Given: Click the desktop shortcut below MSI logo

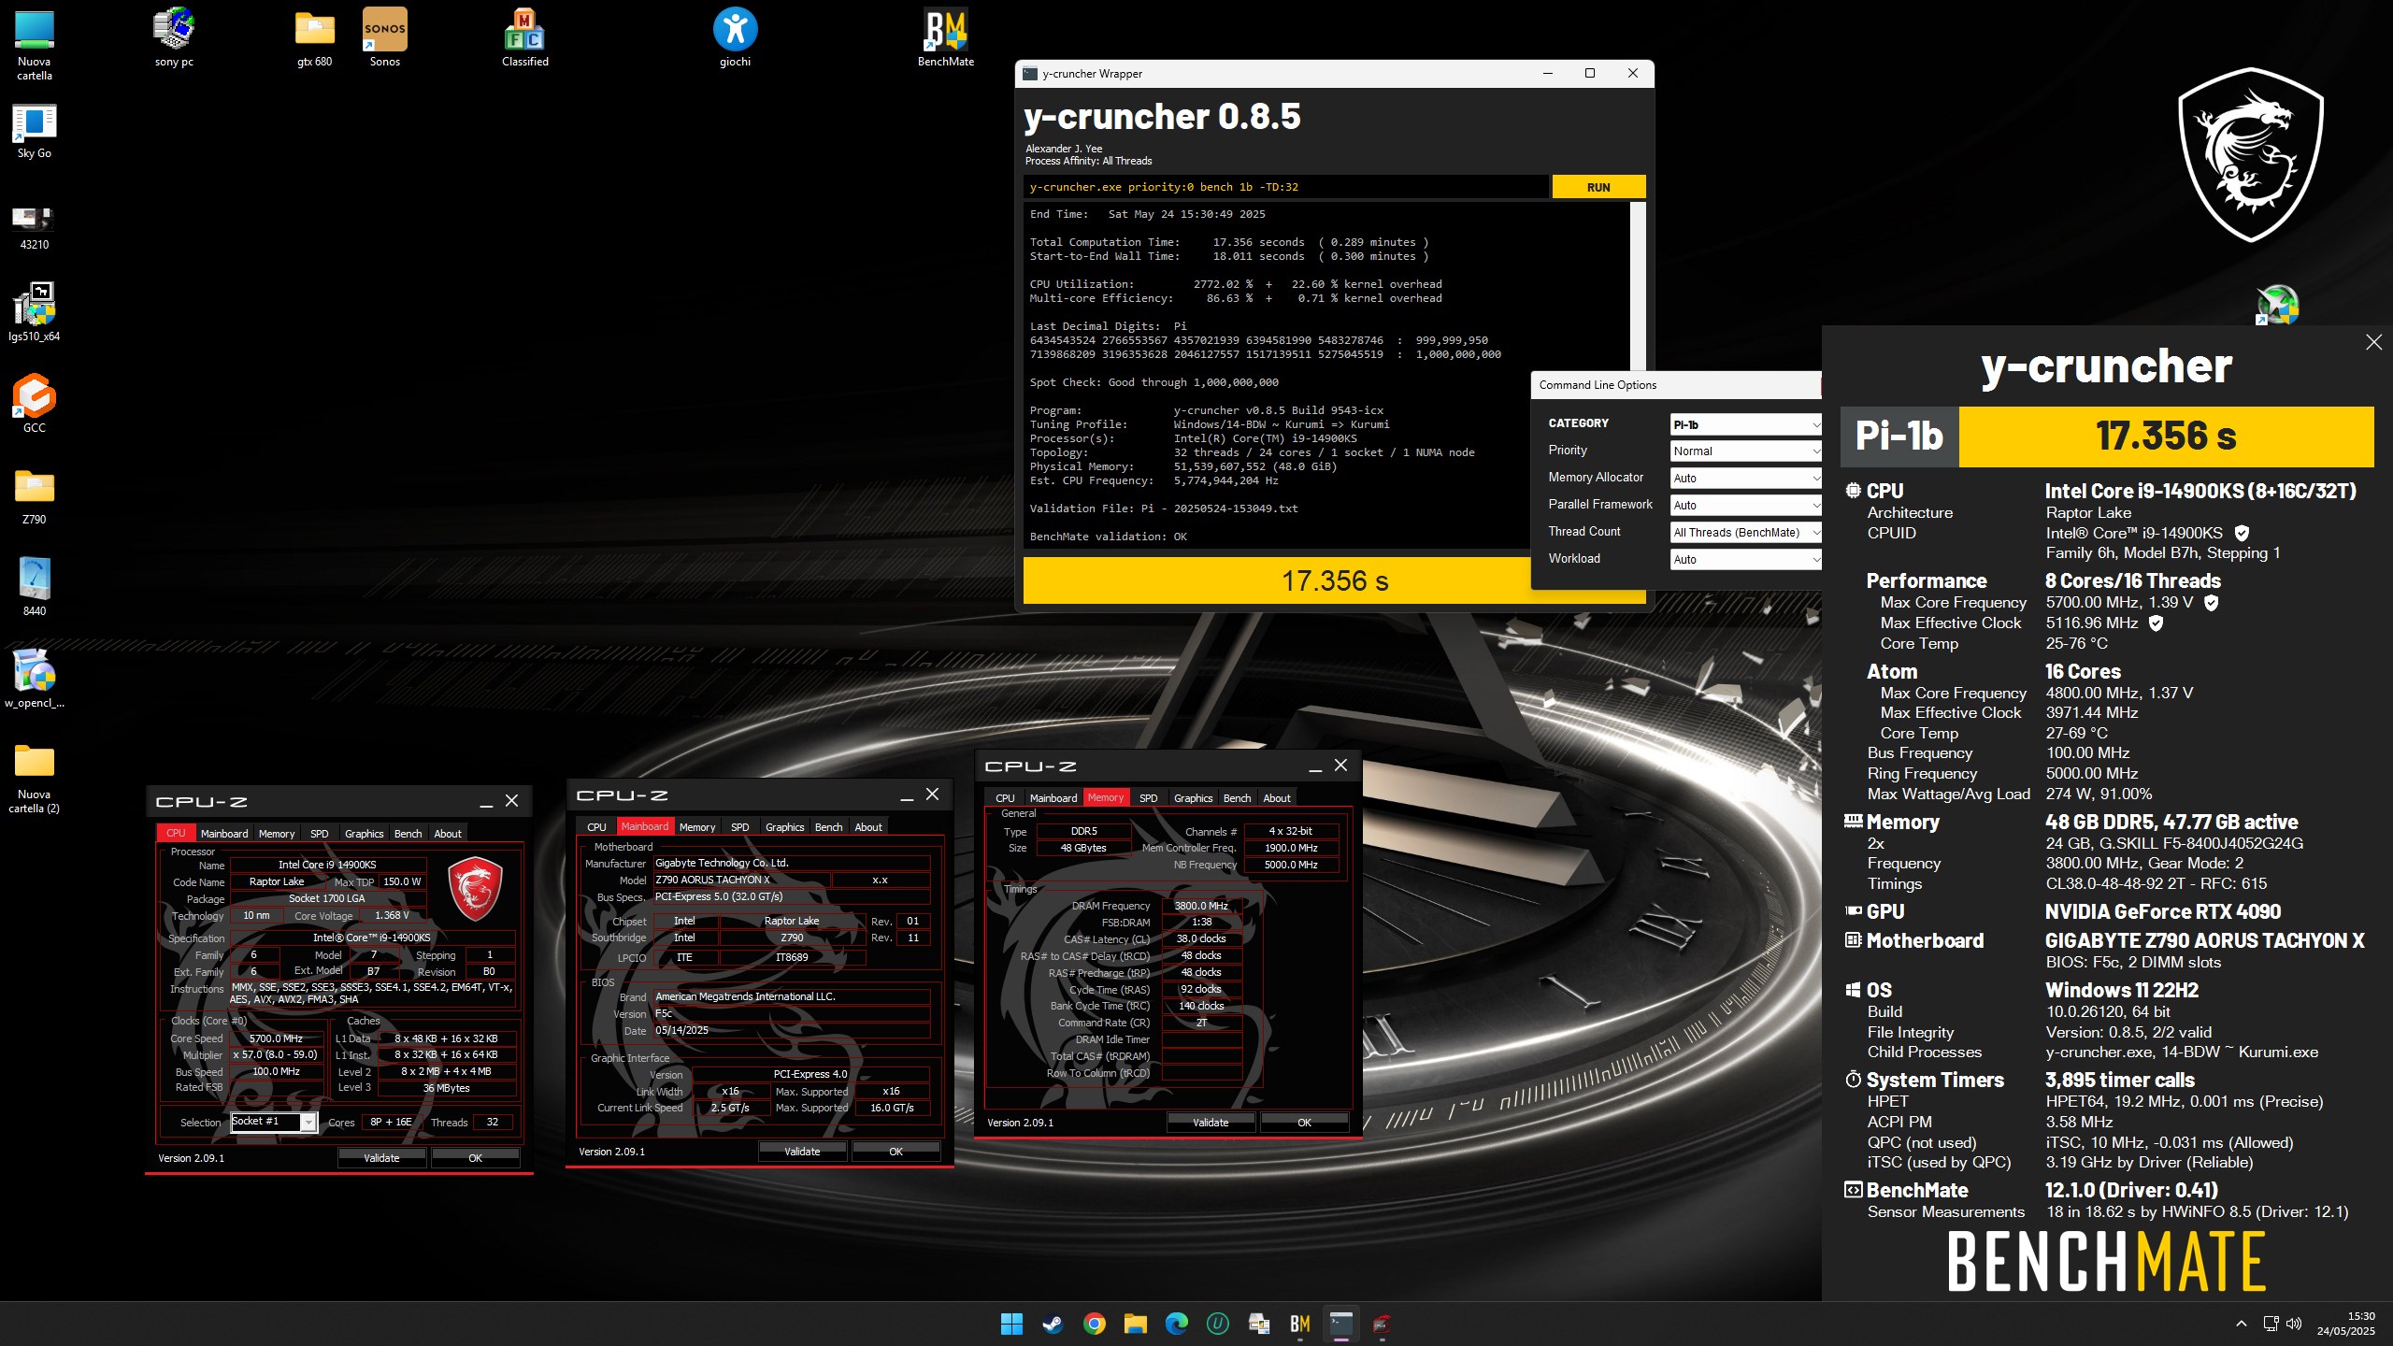Looking at the screenshot, I should tap(2278, 305).
